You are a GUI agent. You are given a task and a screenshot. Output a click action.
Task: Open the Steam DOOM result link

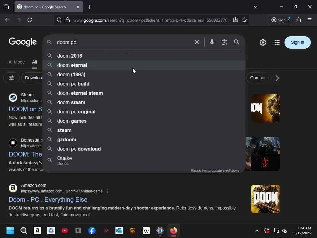click(x=25, y=109)
